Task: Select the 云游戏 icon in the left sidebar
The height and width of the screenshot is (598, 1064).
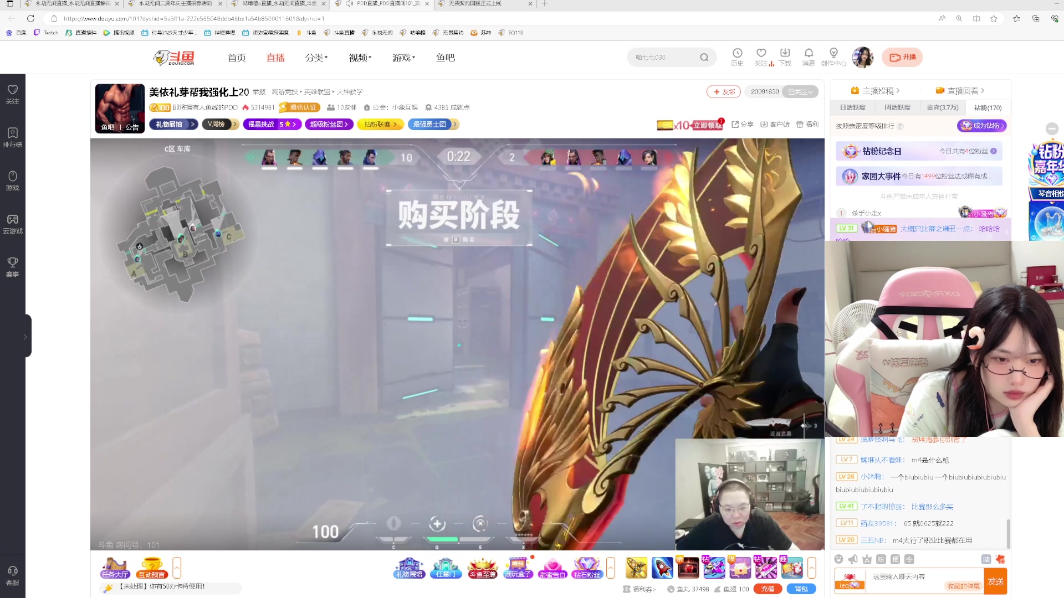Action: point(12,224)
